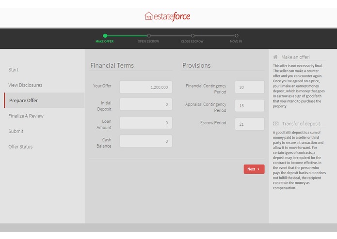337x239 pixels.
Task: Click the MOVE IN step label
Action: point(236,42)
